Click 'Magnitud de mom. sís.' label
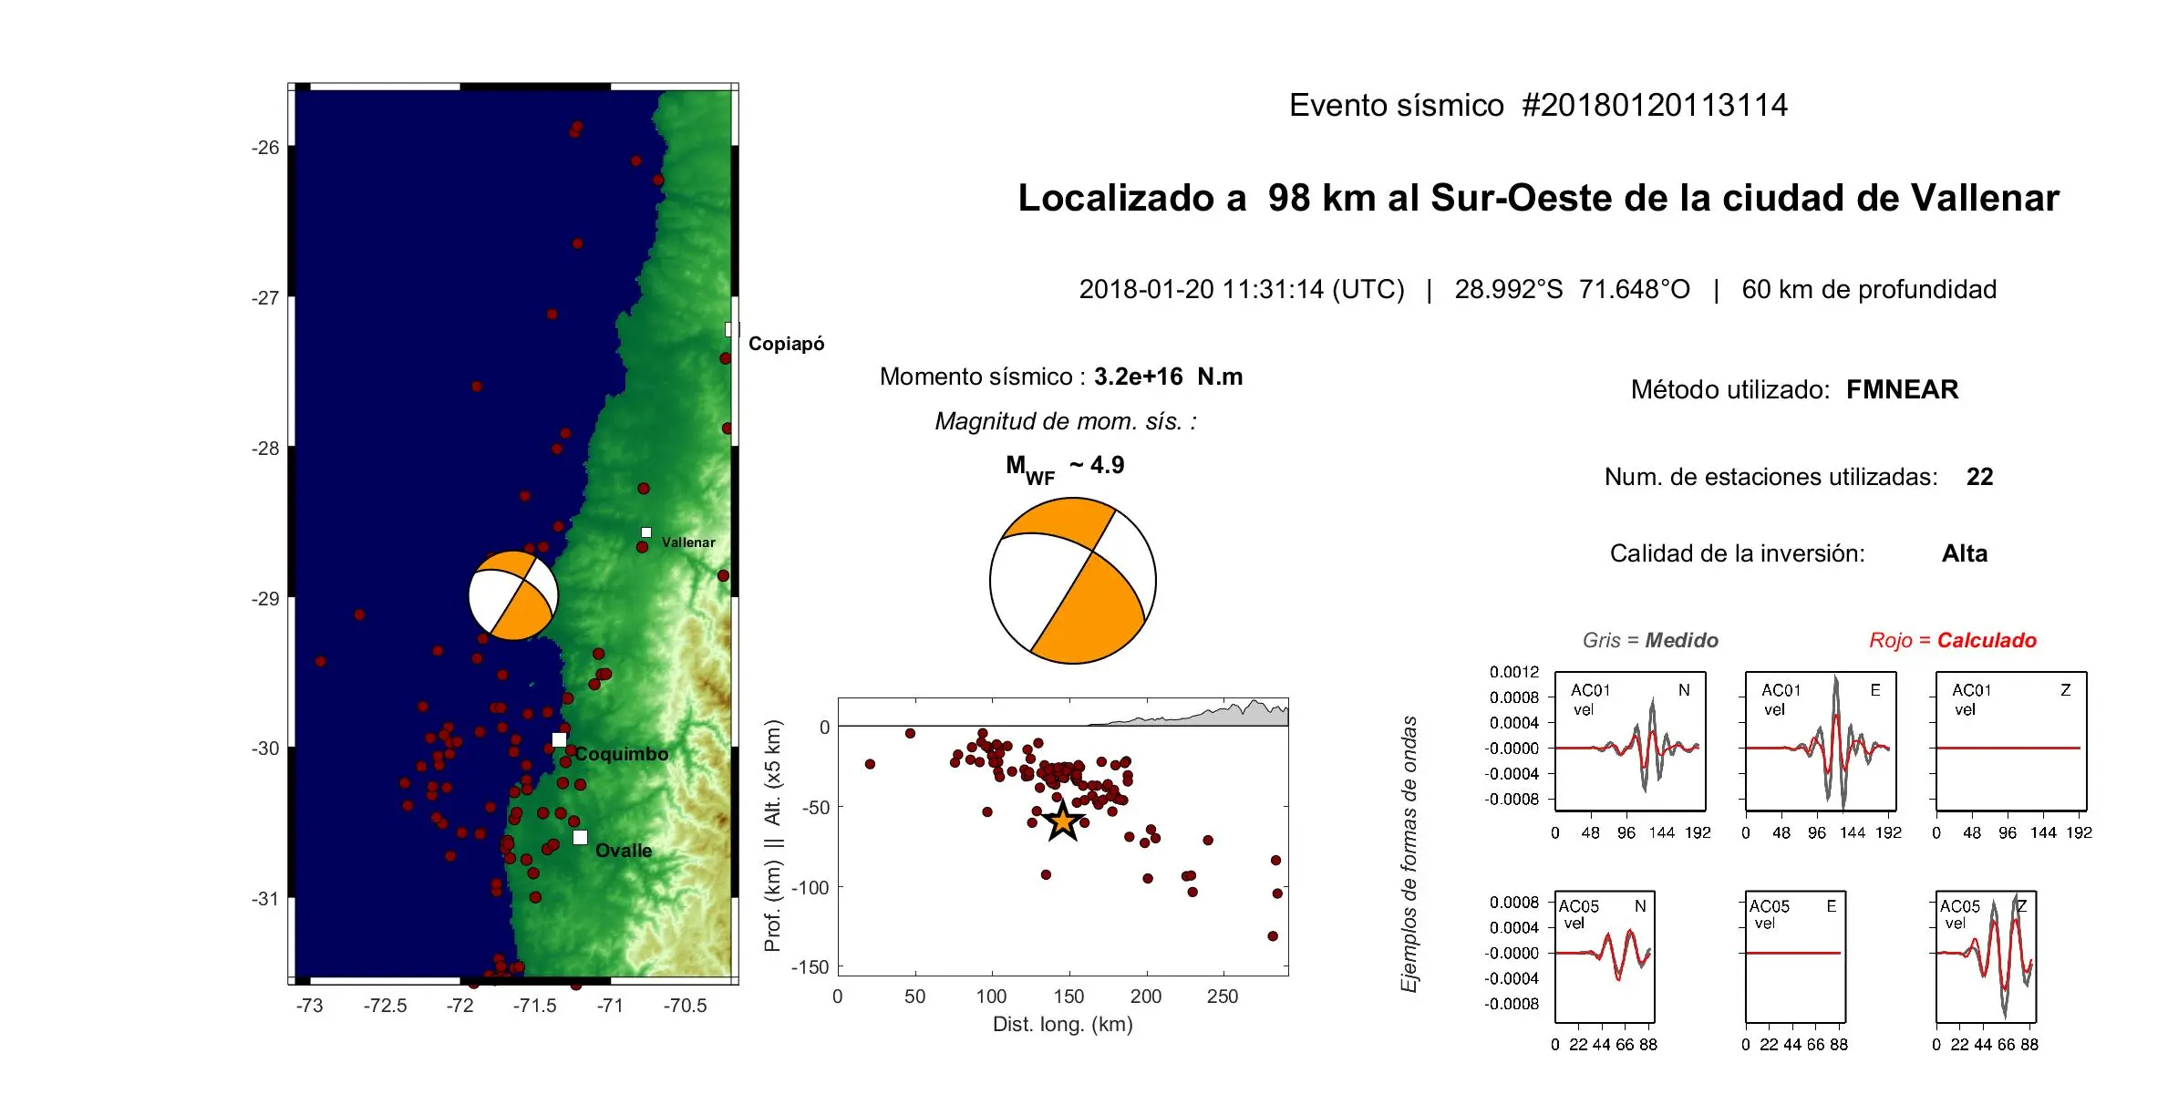 point(1066,421)
